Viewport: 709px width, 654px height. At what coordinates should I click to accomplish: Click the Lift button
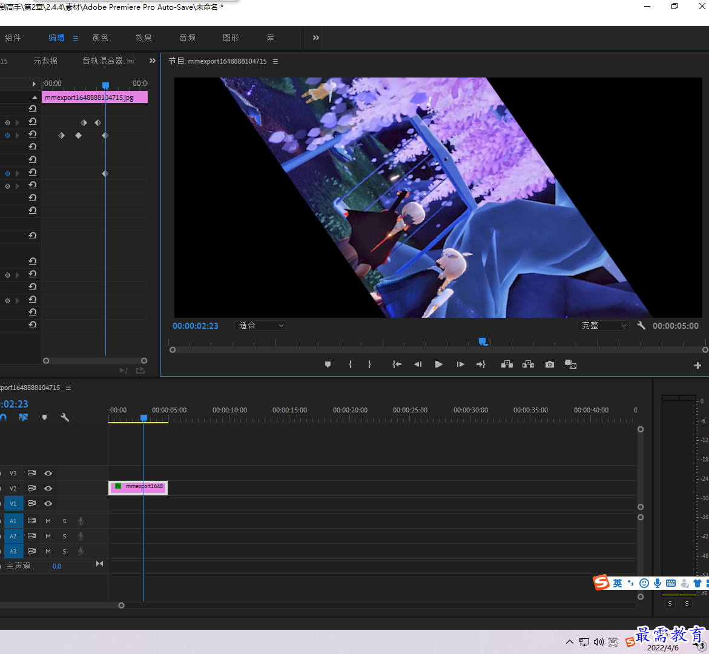pyautogui.click(x=507, y=365)
